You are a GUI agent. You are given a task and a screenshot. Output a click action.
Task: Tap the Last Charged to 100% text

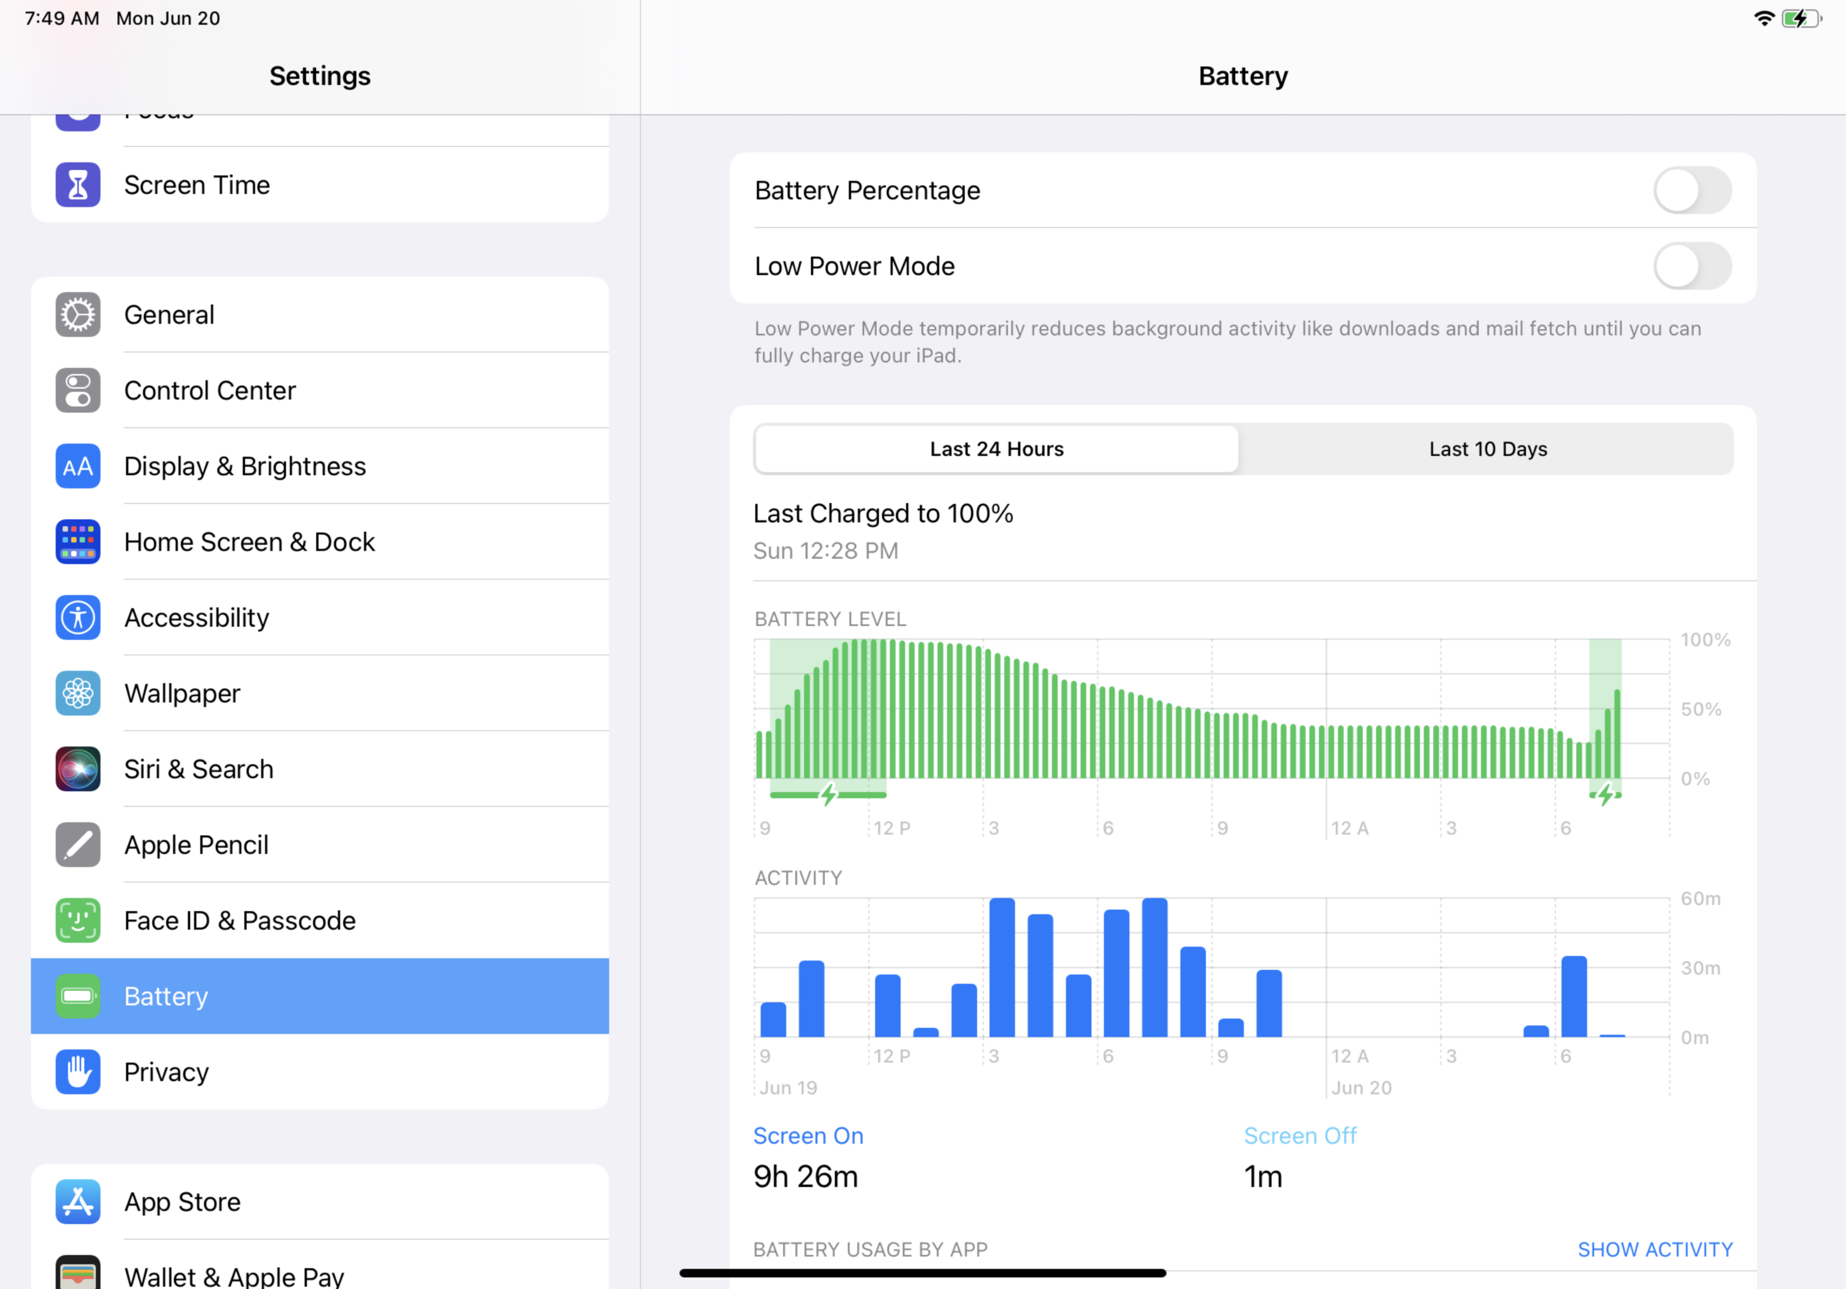tap(883, 514)
